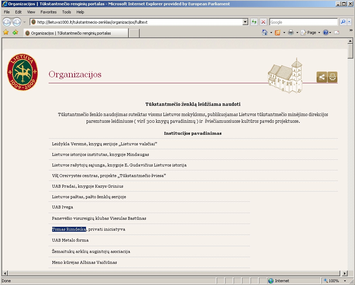The height and width of the screenshot is (285, 355).
Task: Open search provider options dropdown
Action: [x=349, y=22]
